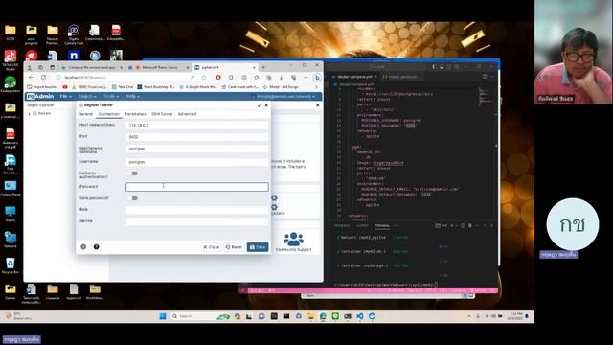Image resolution: width=613 pixels, height=345 pixels.
Task: Click the pgAdmin logo
Action: [40, 96]
